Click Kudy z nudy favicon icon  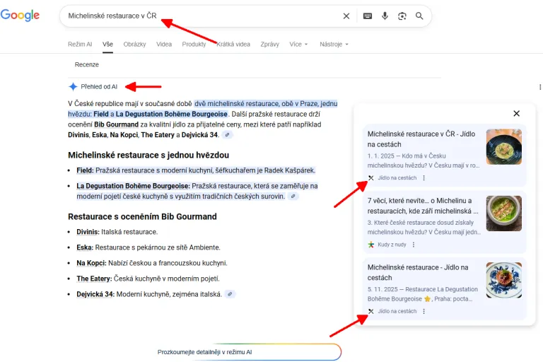371,245
